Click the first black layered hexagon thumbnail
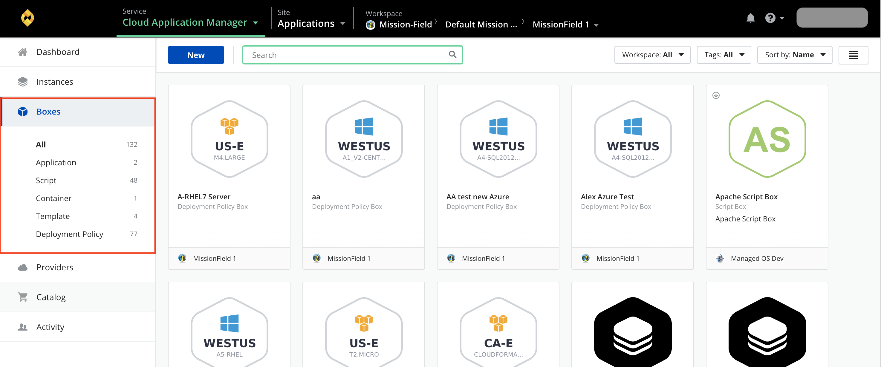881x367 pixels. click(633, 332)
